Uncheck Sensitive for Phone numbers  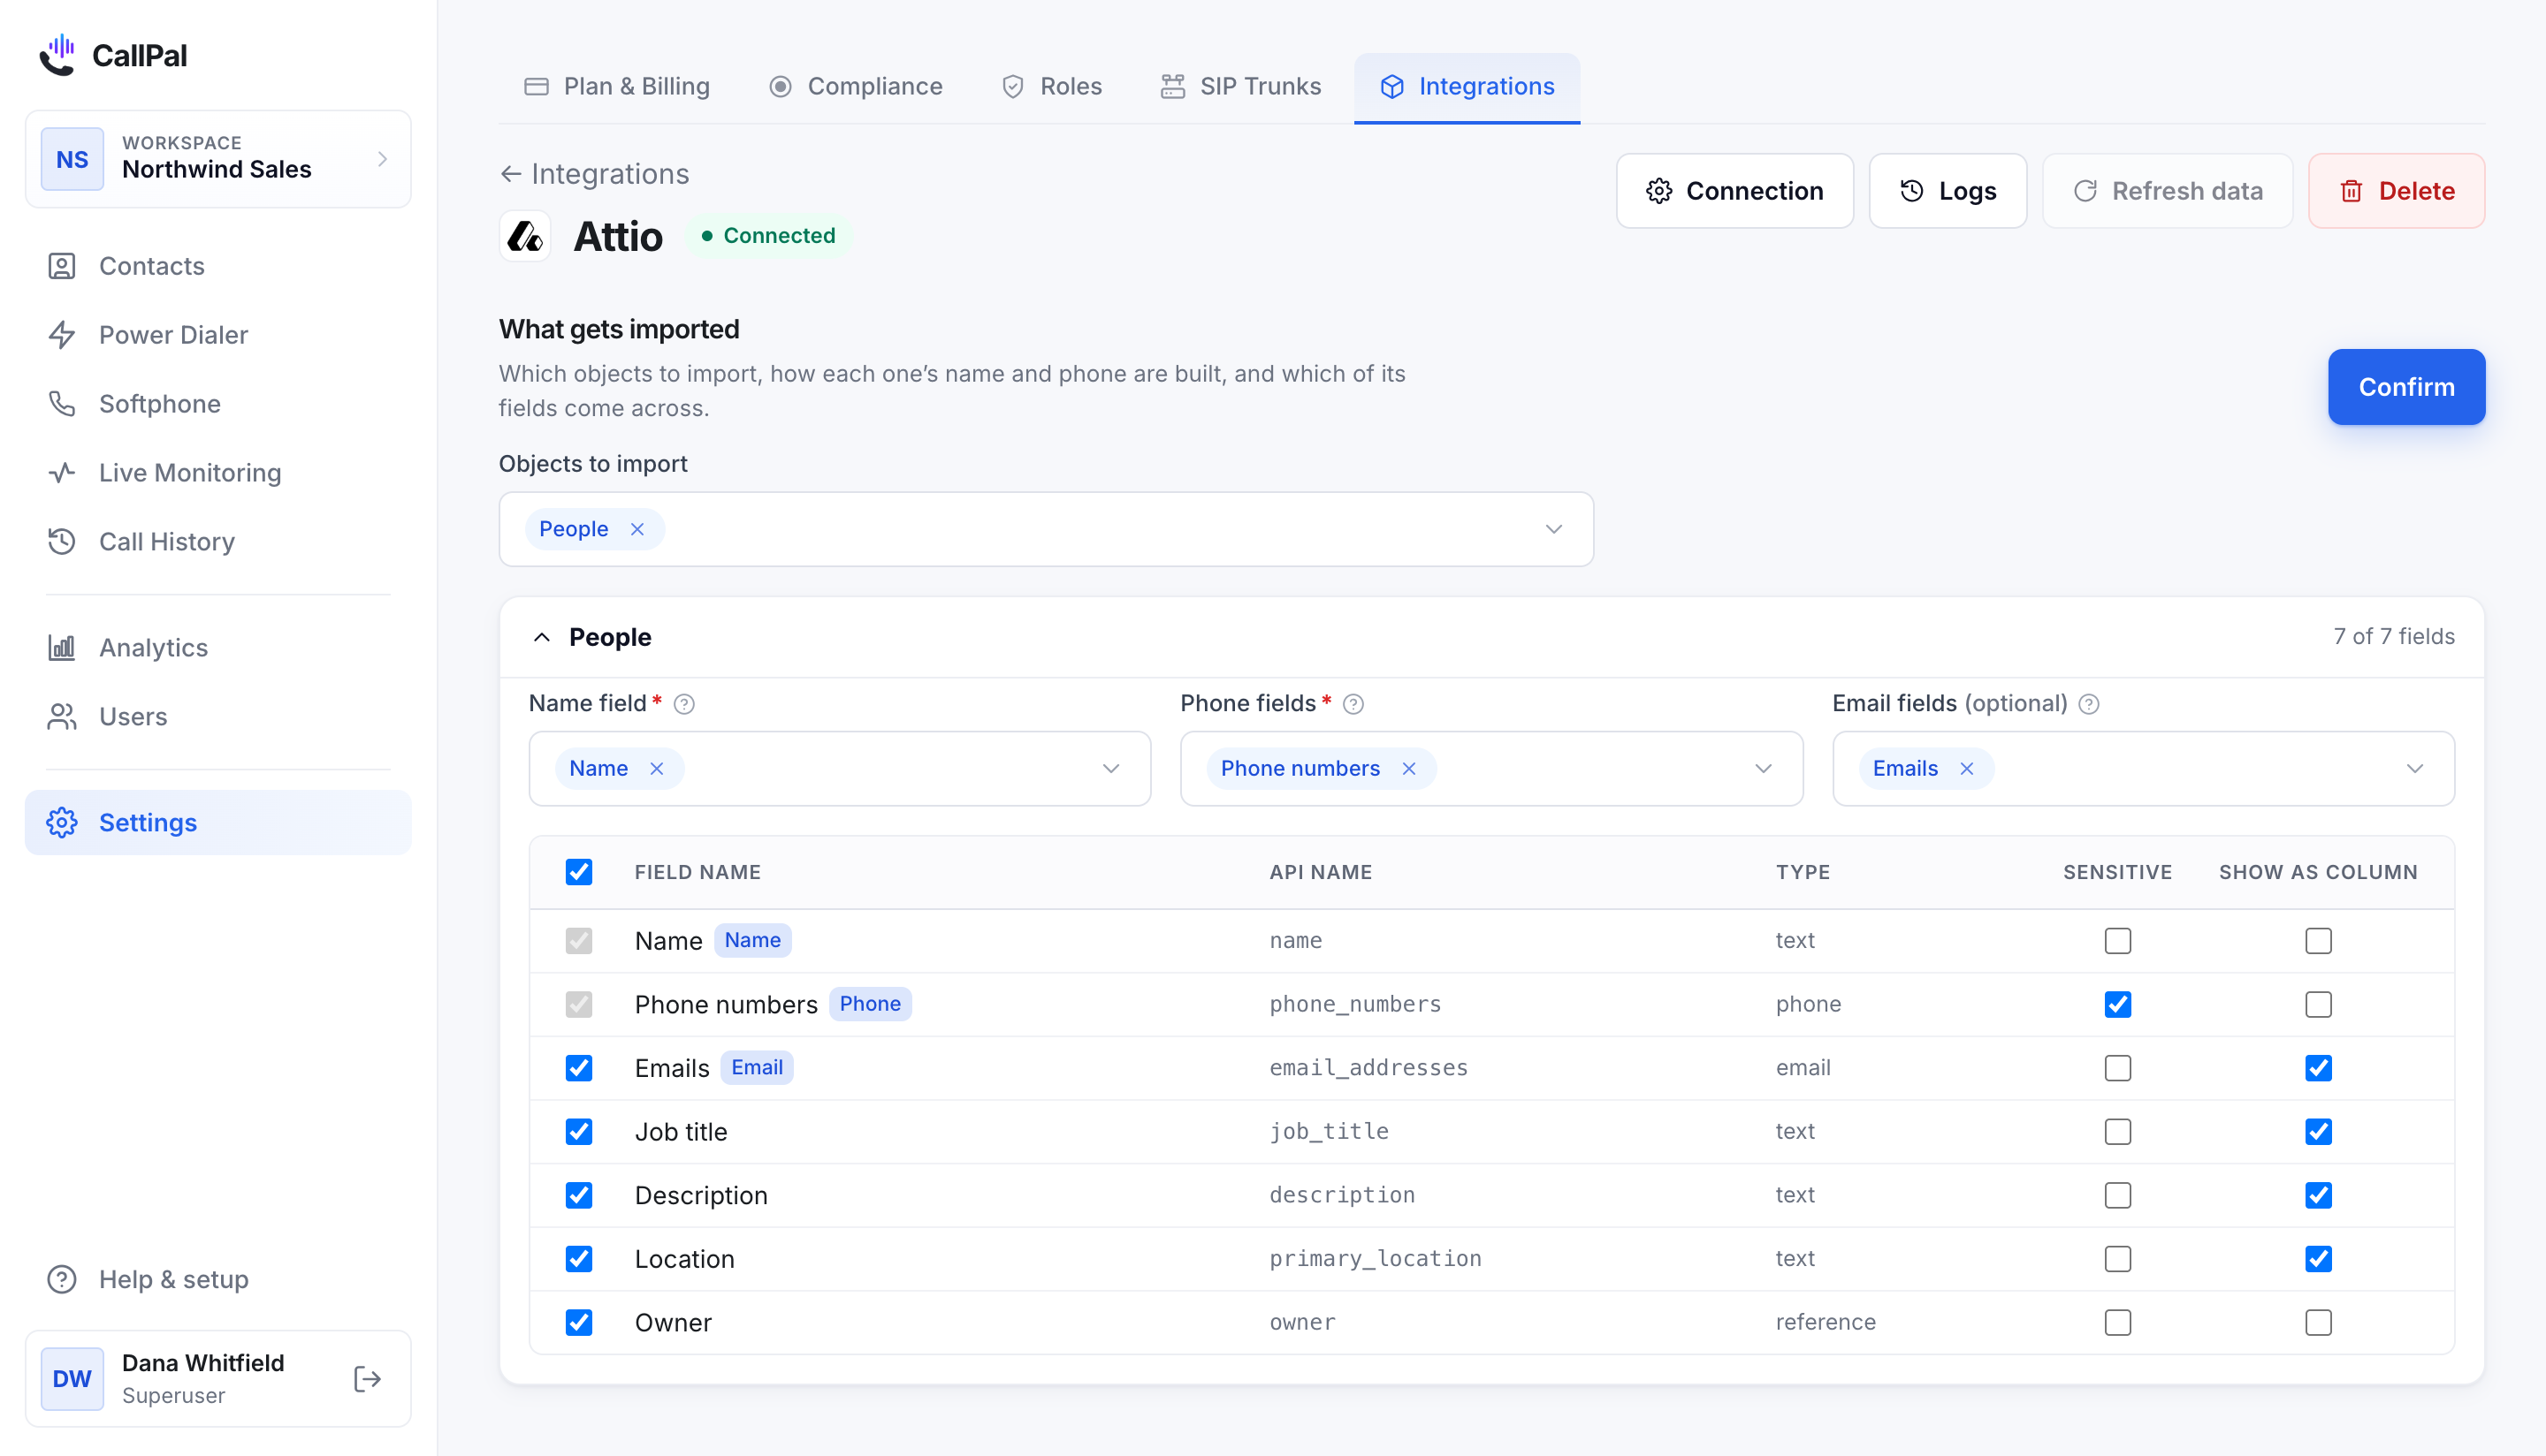tap(2118, 1004)
